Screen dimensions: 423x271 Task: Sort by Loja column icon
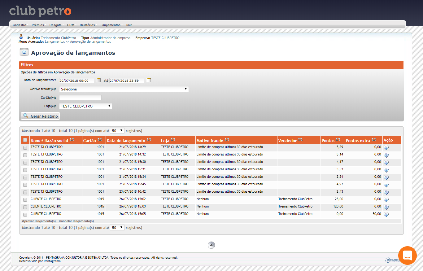click(x=173, y=140)
